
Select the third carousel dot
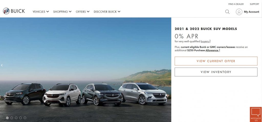(x=16, y=118)
